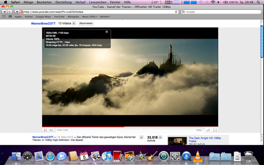Open the Apple bookmark

pyautogui.click(x=18, y=17)
